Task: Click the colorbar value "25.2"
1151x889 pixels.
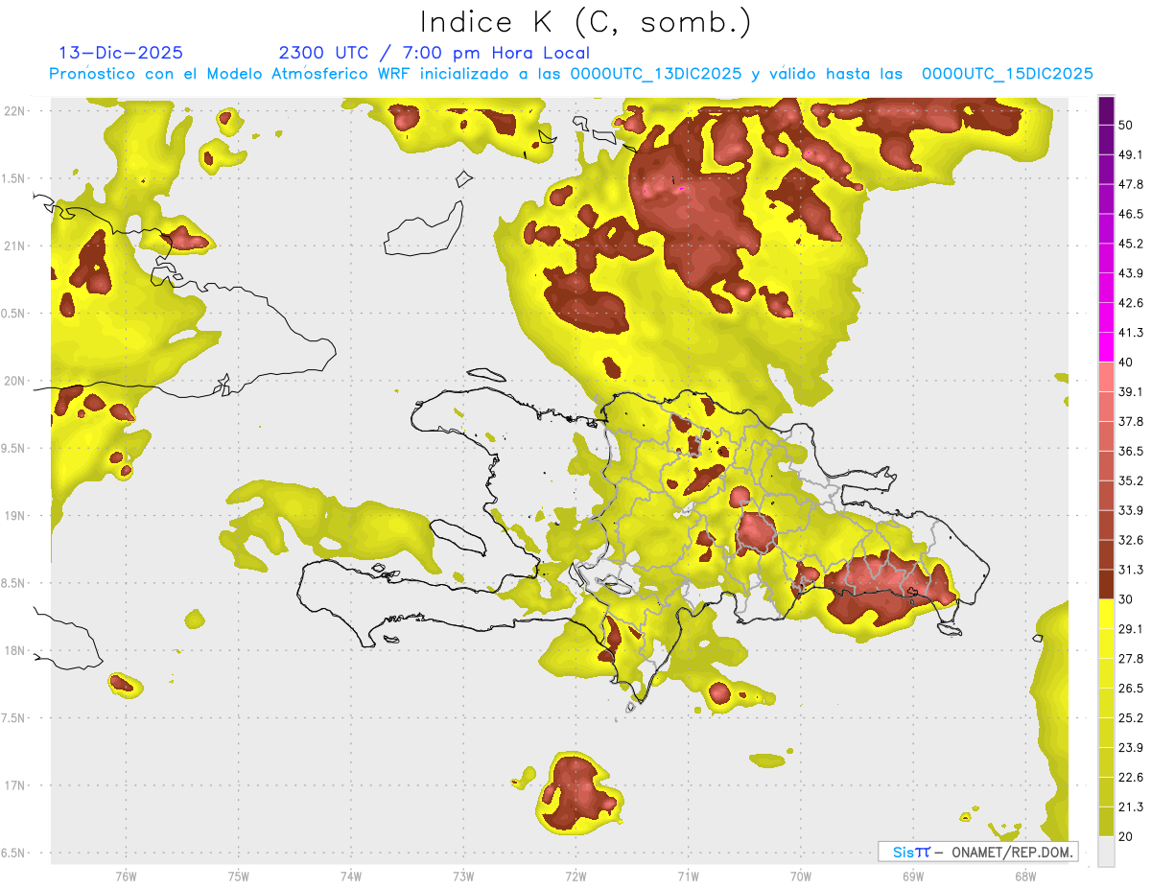Action: [x=1131, y=717]
